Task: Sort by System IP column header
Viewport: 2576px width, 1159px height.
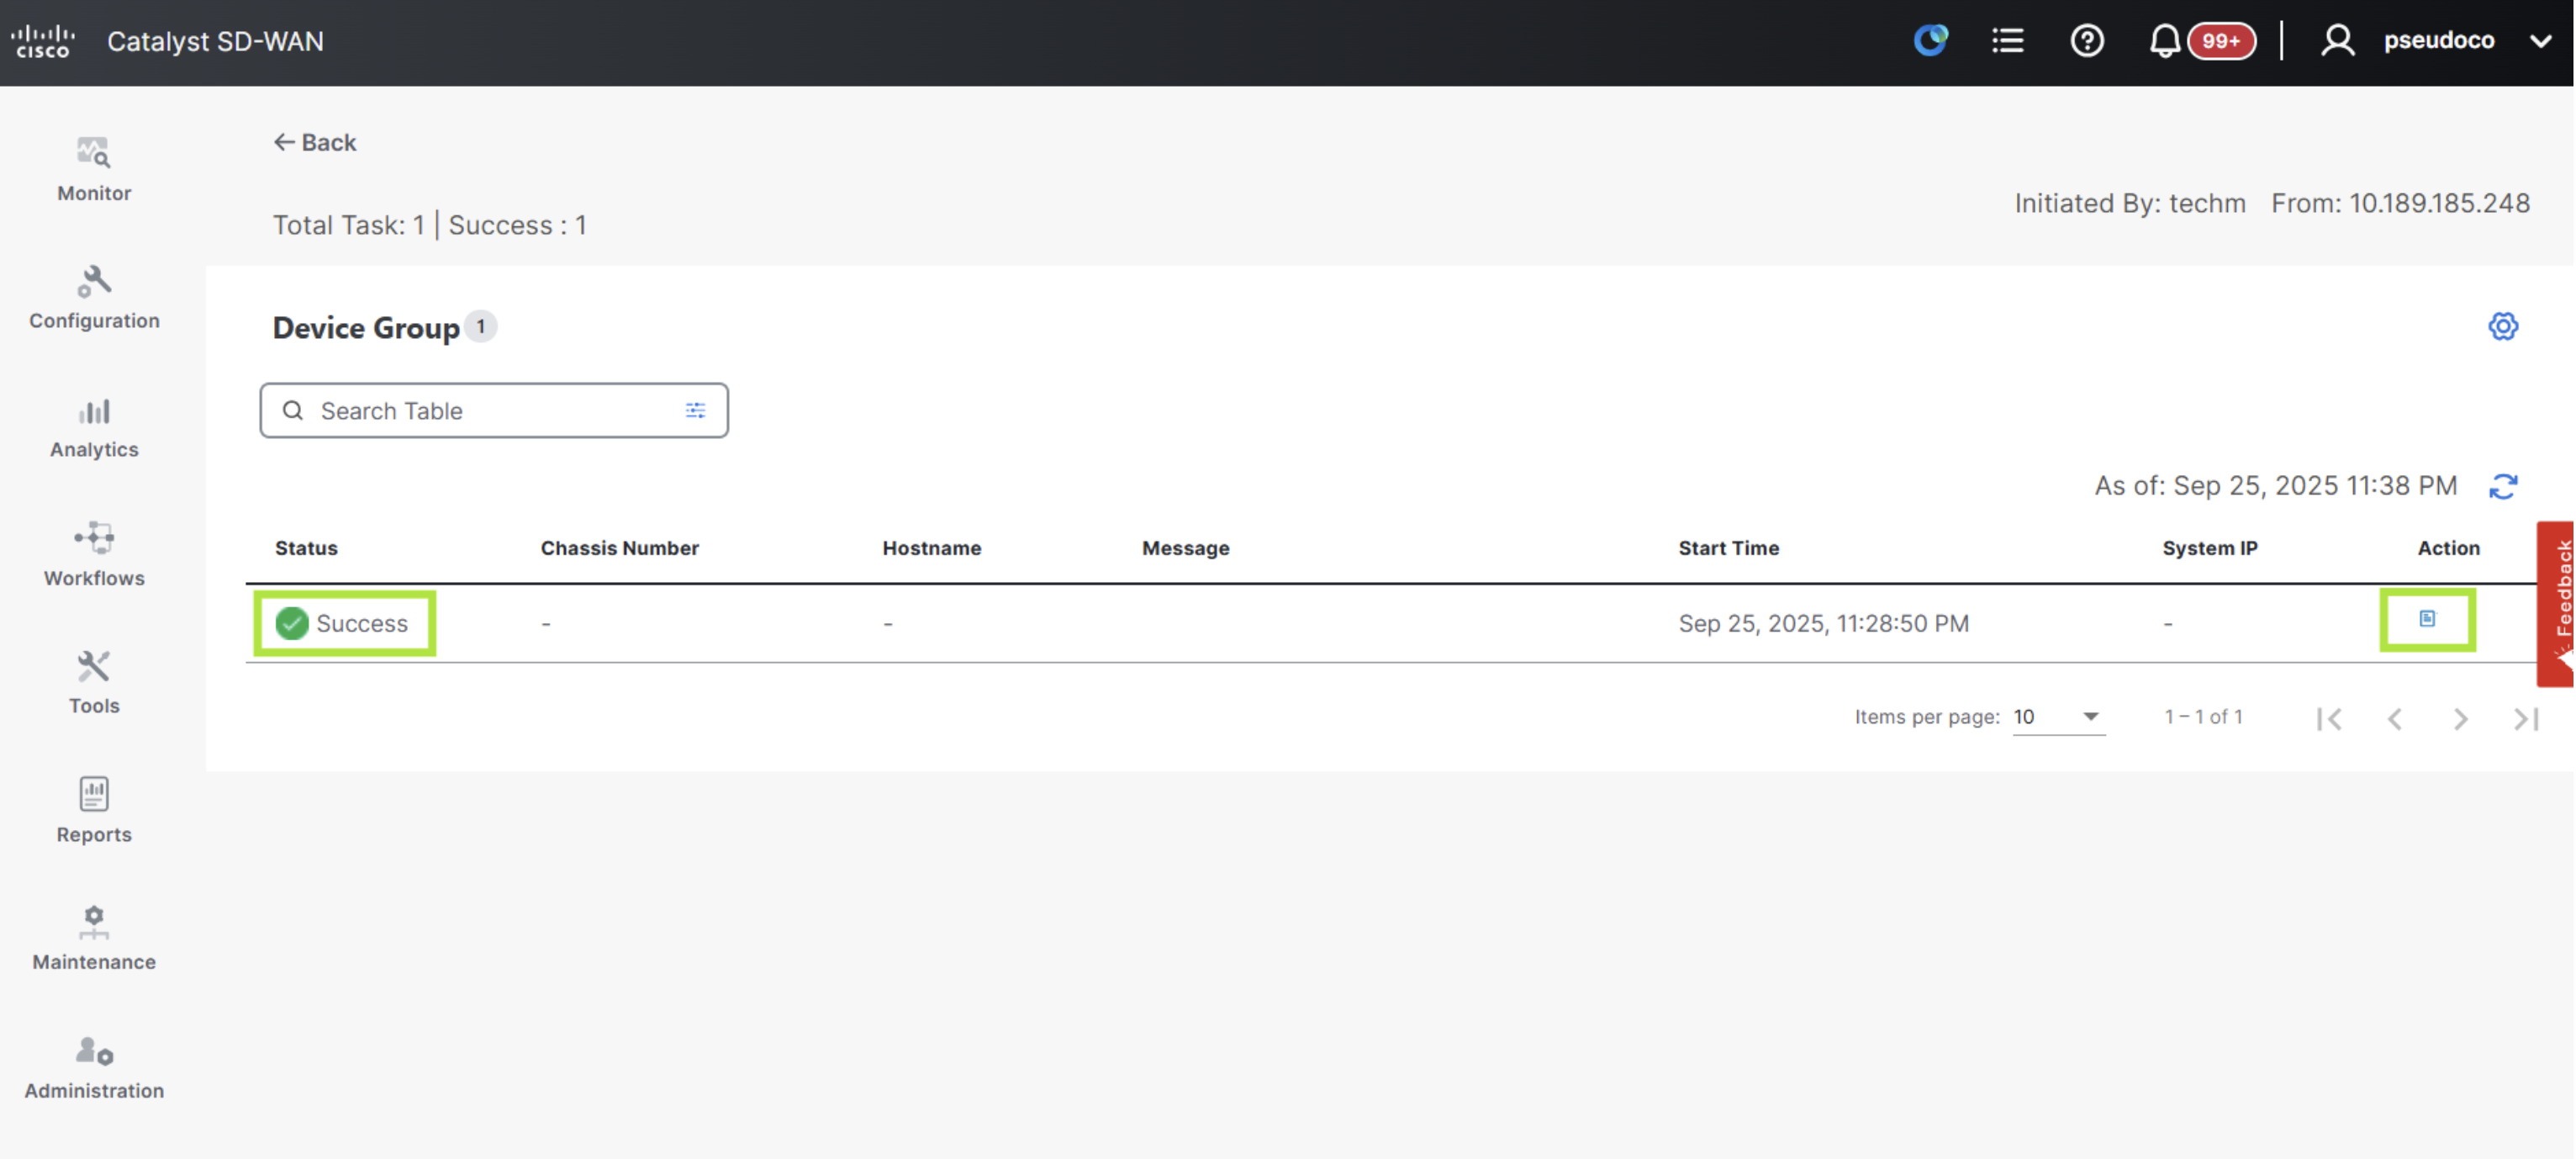Action: [x=2209, y=548]
